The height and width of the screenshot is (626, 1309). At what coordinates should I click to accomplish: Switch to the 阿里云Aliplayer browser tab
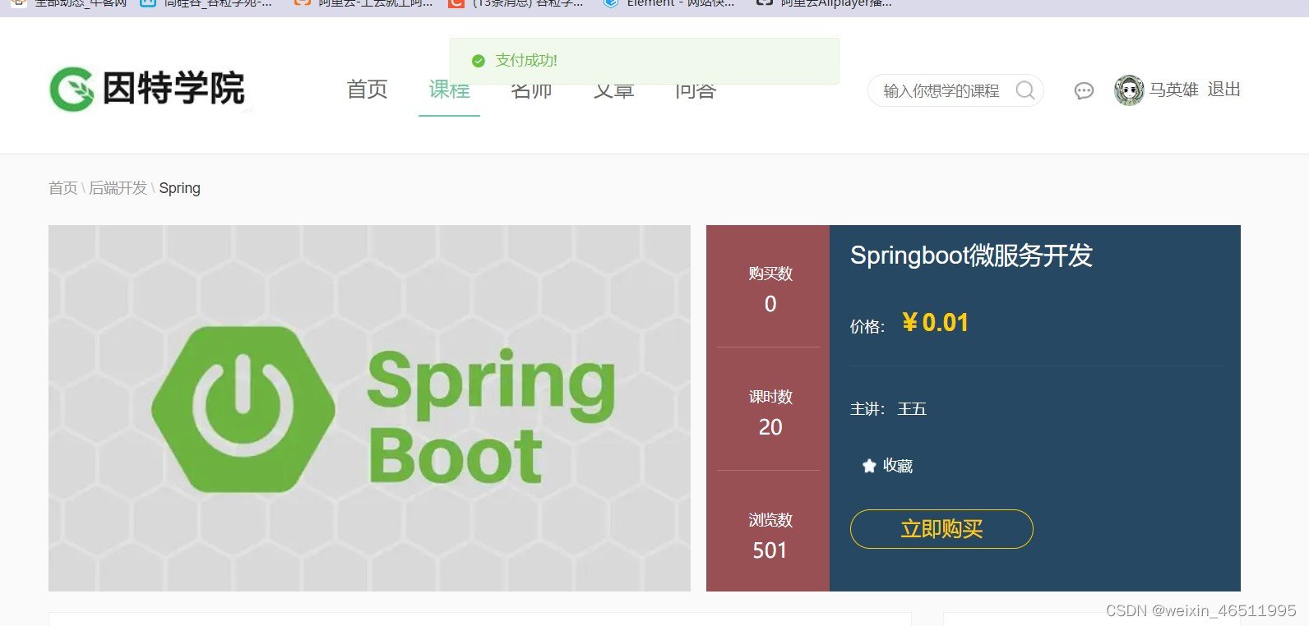825,4
